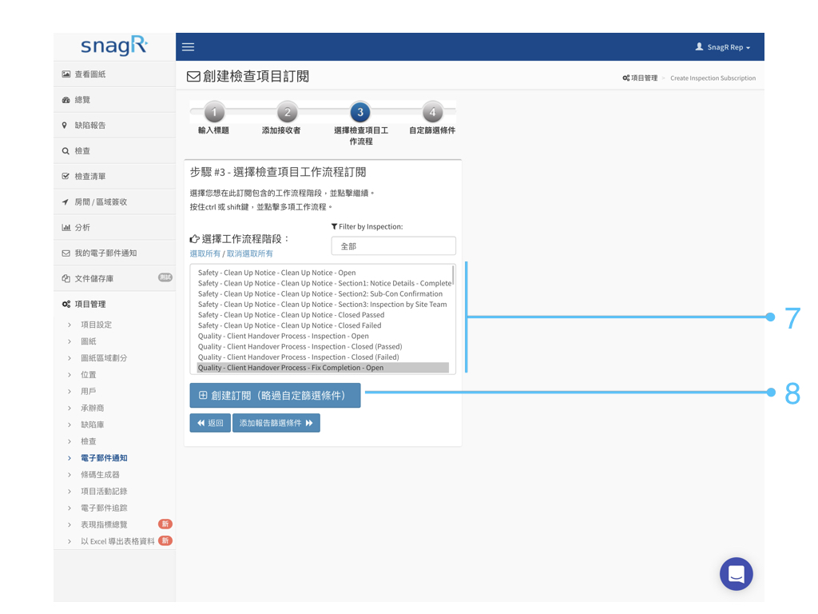The image size is (818, 614).
Task: Open 表現指標總覽 submenu item
Action: 104,524
